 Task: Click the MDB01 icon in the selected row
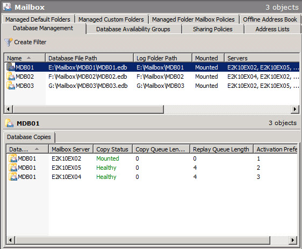11,67
